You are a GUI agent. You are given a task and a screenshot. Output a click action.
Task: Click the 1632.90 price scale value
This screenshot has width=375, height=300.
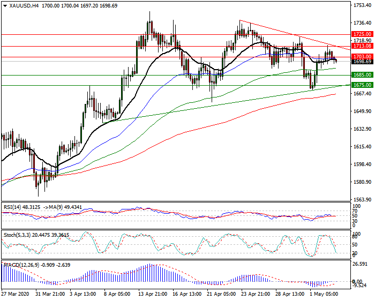click(x=363, y=129)
